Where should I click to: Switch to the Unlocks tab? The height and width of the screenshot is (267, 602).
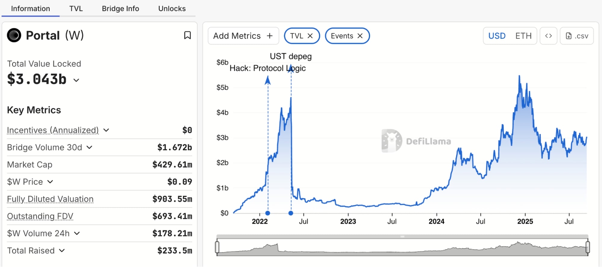pos(172,8)
